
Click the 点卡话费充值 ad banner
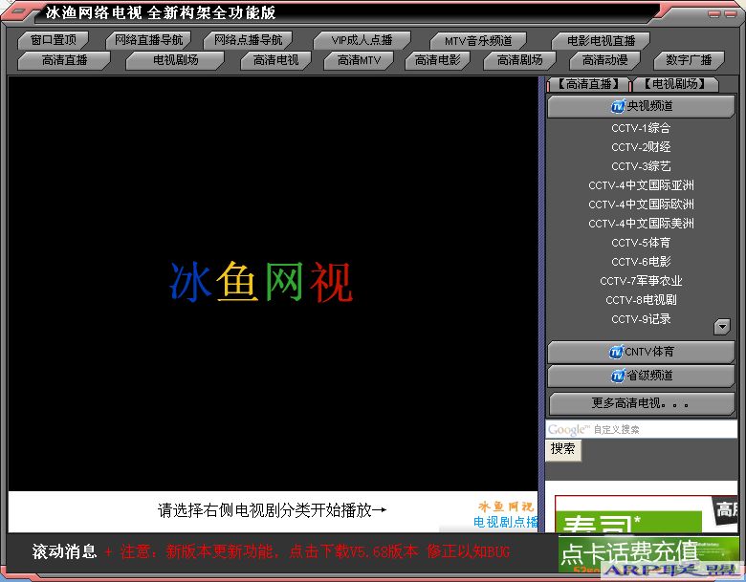tap(648, 554)
